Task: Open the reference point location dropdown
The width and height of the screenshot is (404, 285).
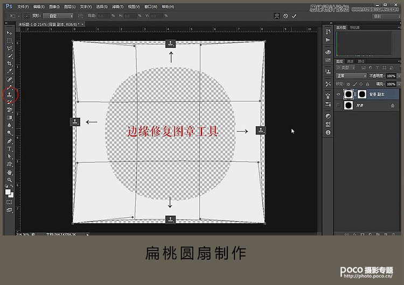Action: pyautogui.click(x=26, y=16)
